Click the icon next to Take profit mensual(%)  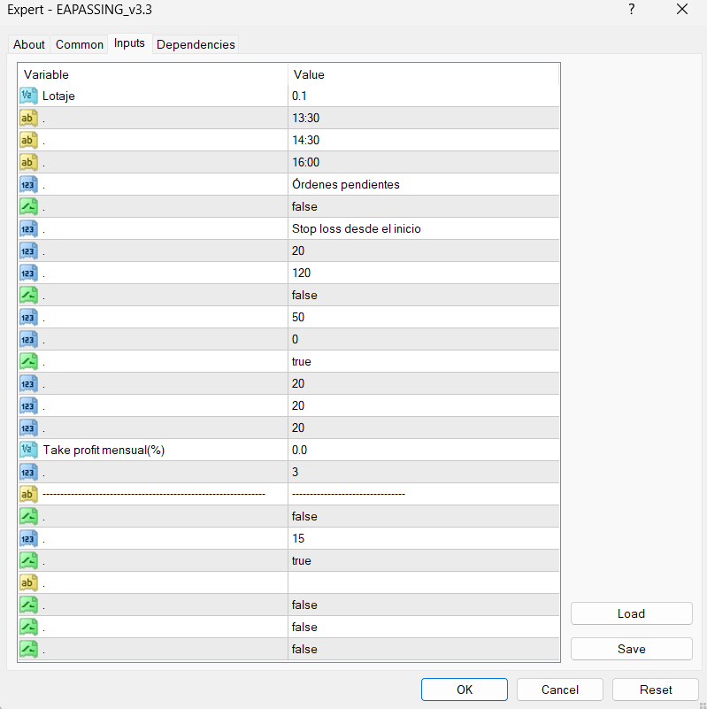click(x=28, y=451)
